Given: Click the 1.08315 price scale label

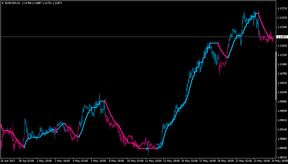Looking at the screenshot, I should [x=282, y=157].
